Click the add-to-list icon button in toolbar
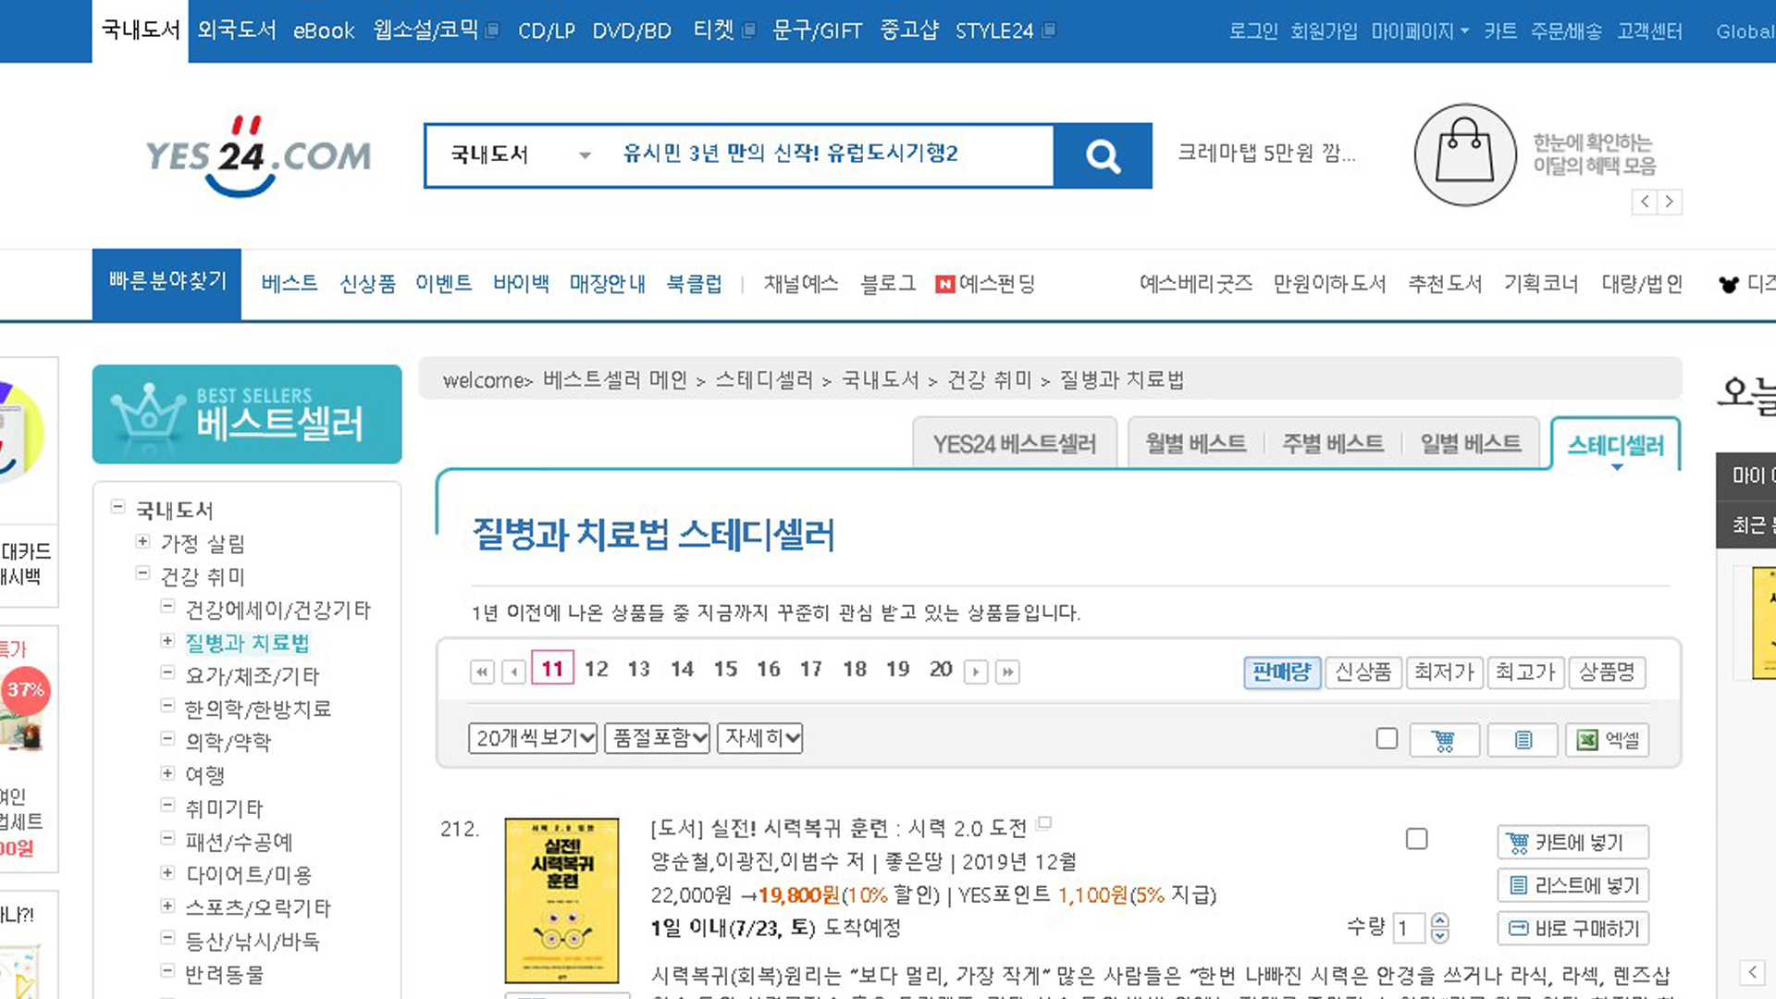The image size is (1776, 999). 1523,740
